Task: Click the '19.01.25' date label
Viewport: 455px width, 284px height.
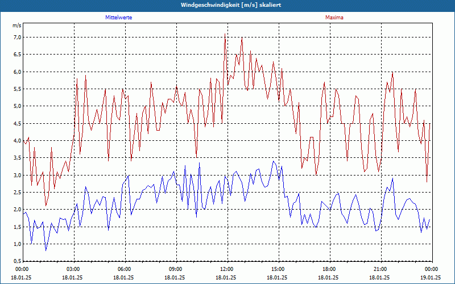Action: [431, 277]
